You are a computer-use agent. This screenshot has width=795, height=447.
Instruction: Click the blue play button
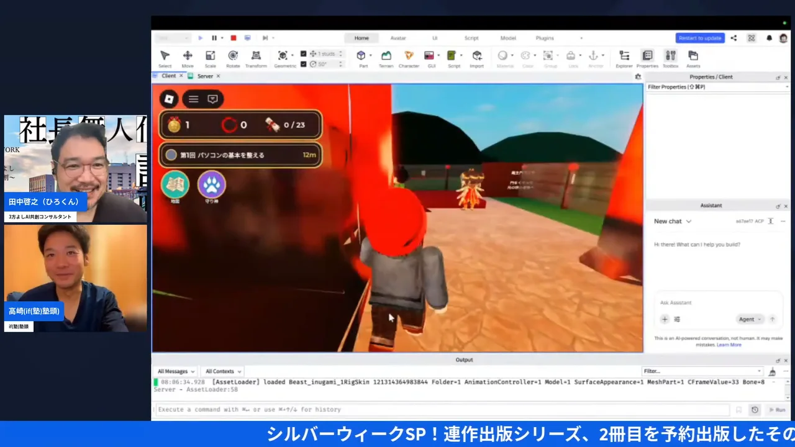point(201,38)
